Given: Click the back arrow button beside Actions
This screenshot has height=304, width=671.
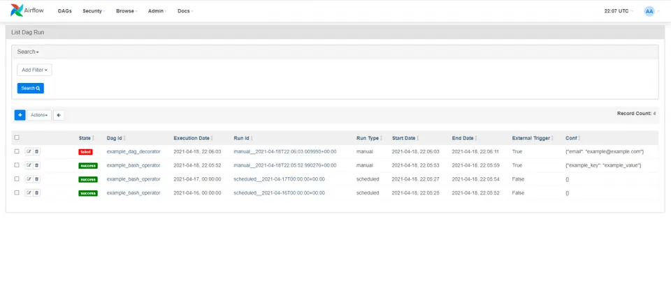Looking at the screenshot, I should [x=59, y=115].
